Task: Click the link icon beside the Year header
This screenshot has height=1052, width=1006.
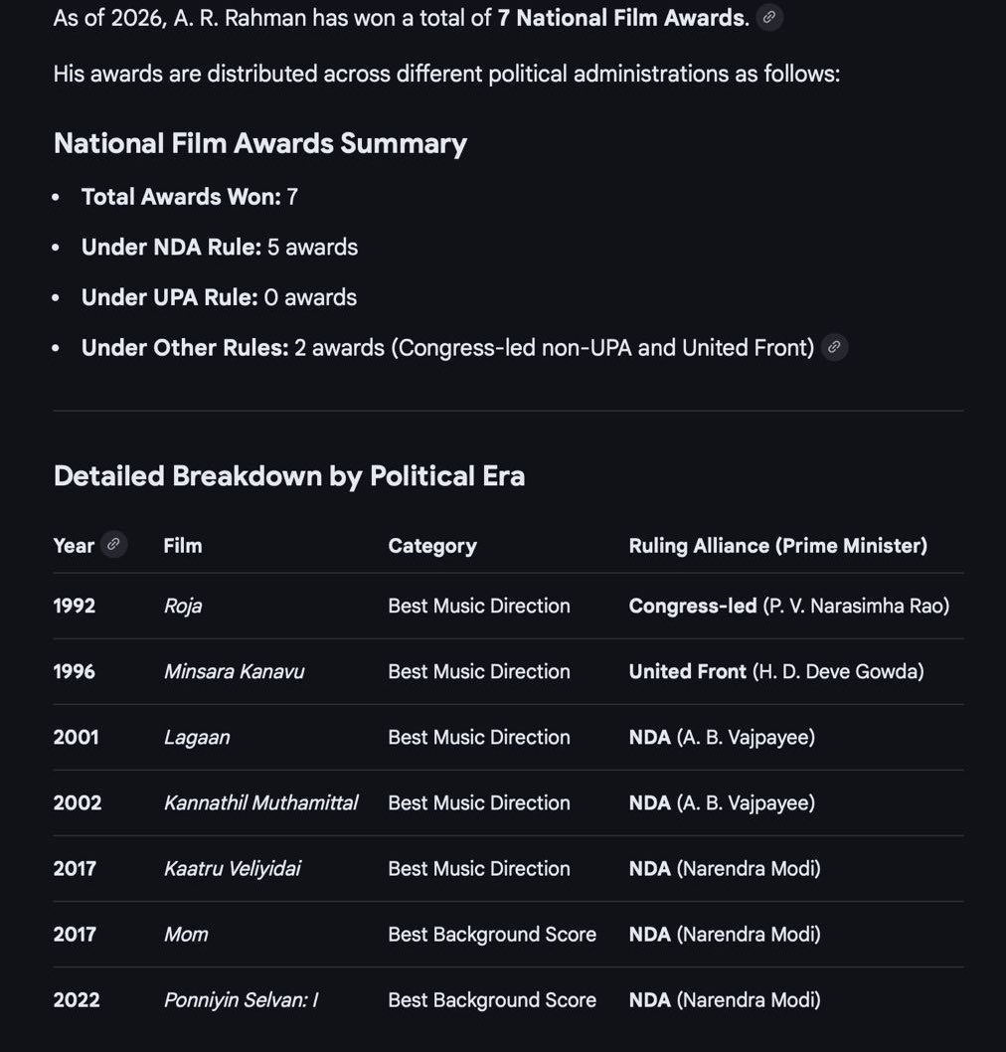Action: tap(114, 545)
